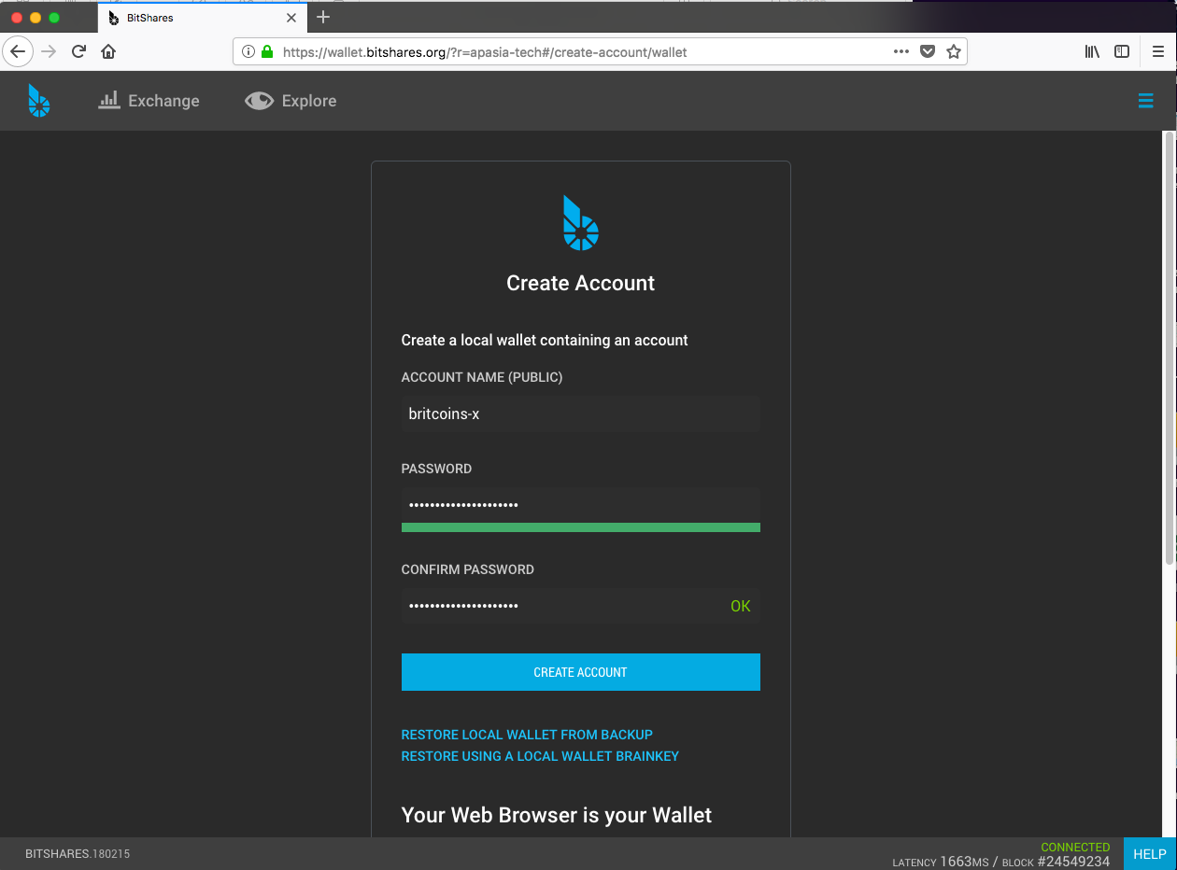Viewport: 1177px width, 870px height.
Task: Click the 'Your Web Browser is your Wallet' heading
Action: pos(557,815)
